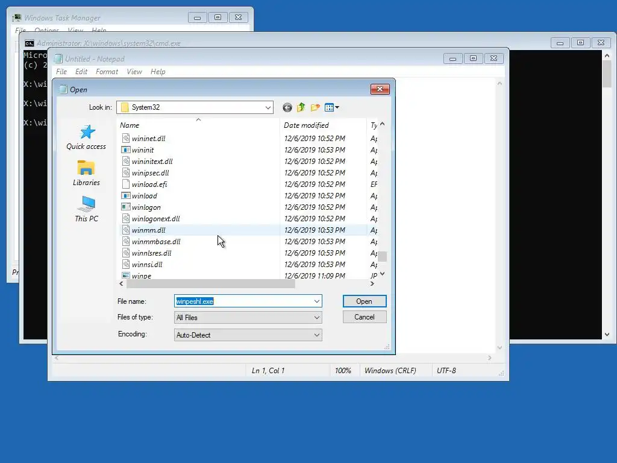Click the winmm.dll file icon
This screenshot has width=617, height=463.
point(125,230)
